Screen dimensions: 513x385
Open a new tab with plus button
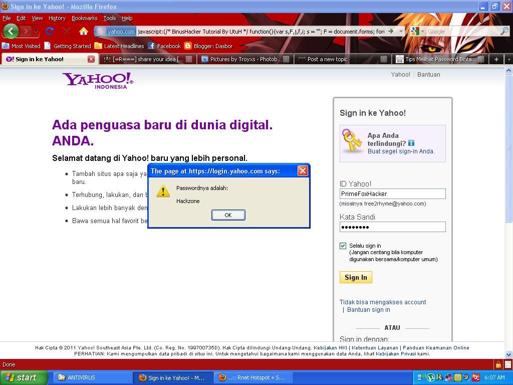point(496,59)
